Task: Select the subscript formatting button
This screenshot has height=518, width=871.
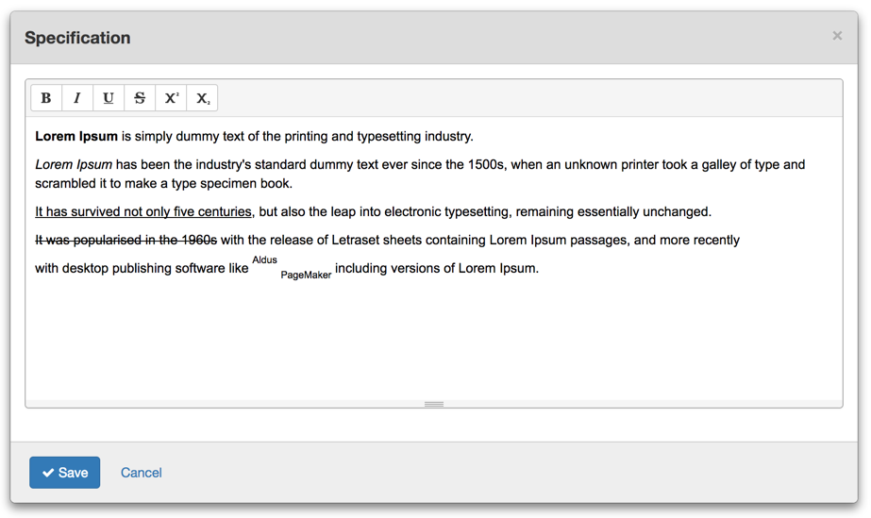Action: (202, 98)
